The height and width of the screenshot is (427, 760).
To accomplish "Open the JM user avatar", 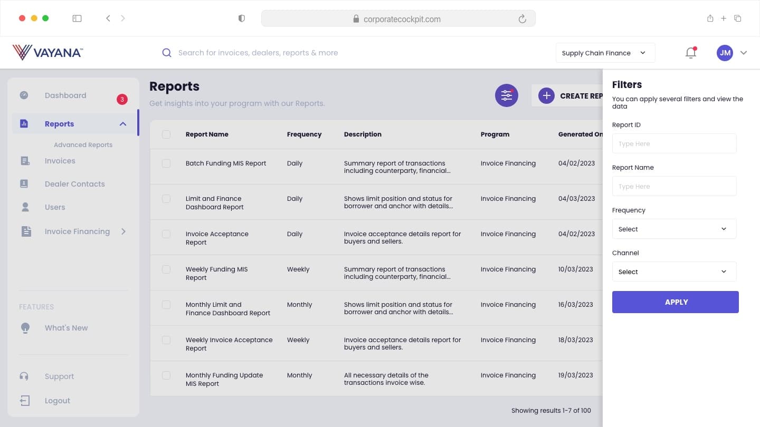I will click(x=725, y=53).
